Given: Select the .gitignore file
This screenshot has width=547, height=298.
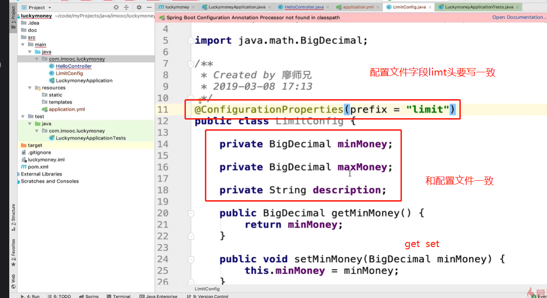Looking at the screenshot, I should tap(39, 152).
